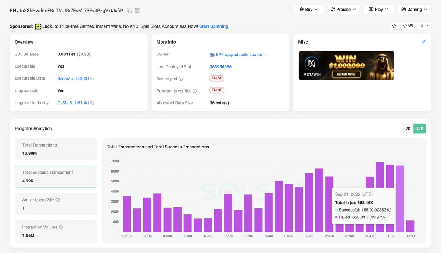Click the Total Transactions value 10.99M
This screenshot has width=441, height=253.
pos(29,153)
